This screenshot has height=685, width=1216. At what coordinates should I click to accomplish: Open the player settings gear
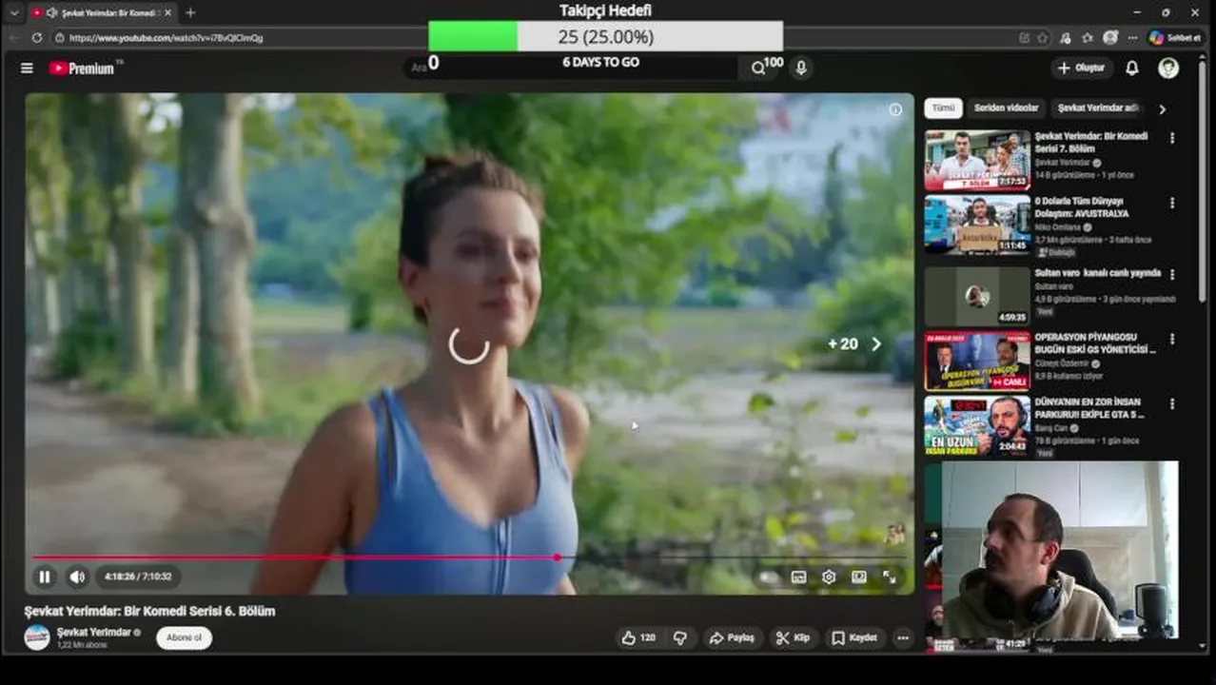829,577
